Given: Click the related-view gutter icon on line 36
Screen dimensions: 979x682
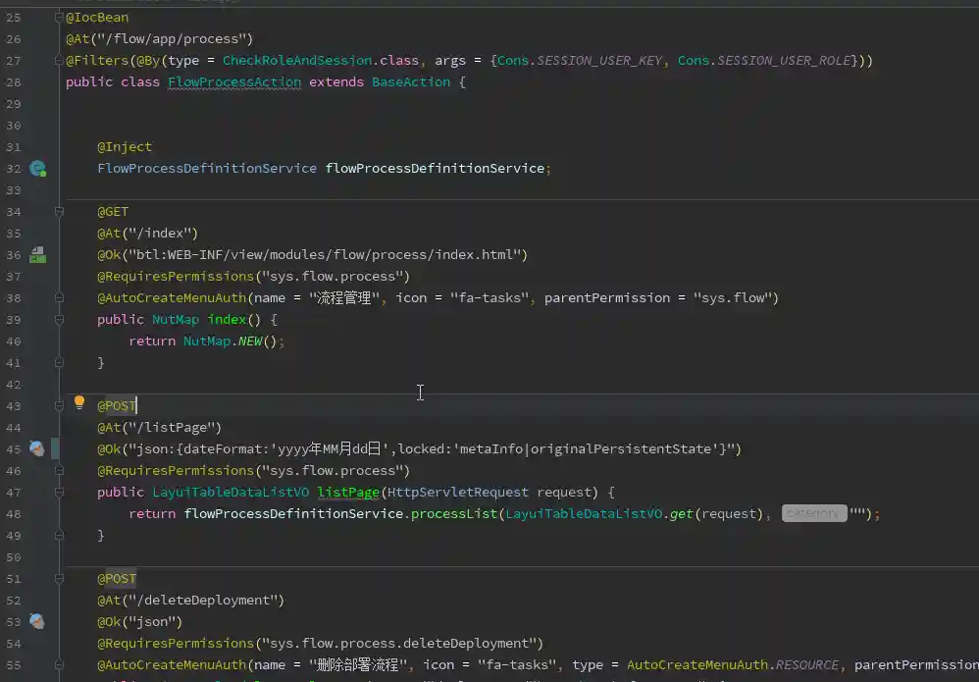Looking at the screenshot, I should tap(37, 254).
